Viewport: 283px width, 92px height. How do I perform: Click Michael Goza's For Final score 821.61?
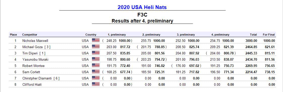(x=270, y=47)
